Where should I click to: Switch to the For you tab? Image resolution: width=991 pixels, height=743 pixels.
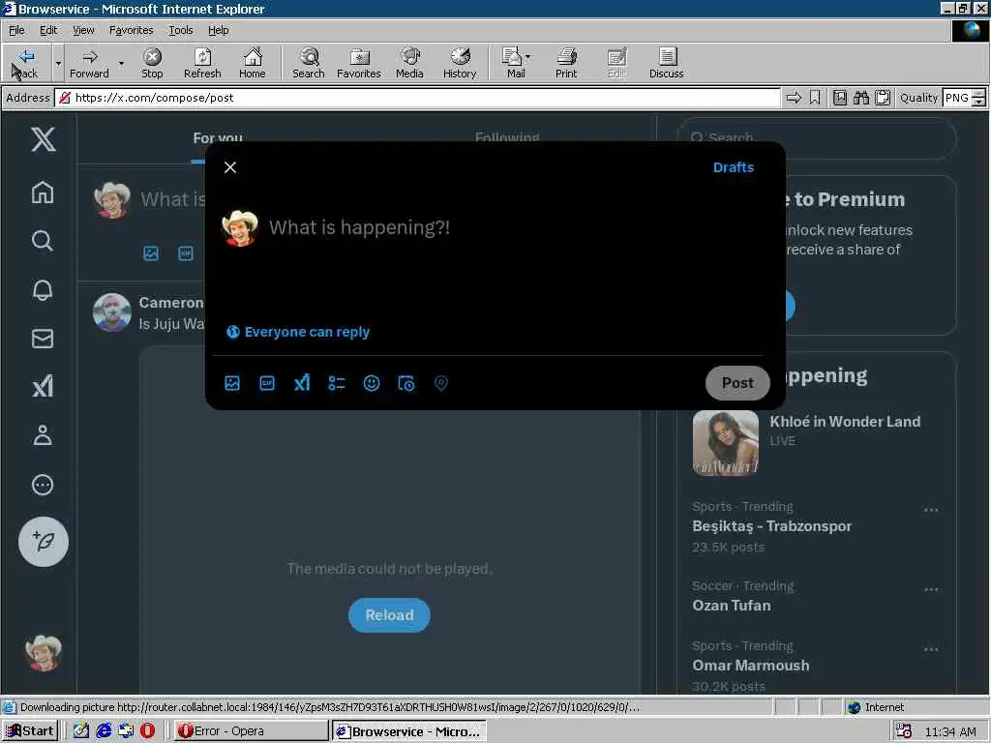click(x=218, y=137)
